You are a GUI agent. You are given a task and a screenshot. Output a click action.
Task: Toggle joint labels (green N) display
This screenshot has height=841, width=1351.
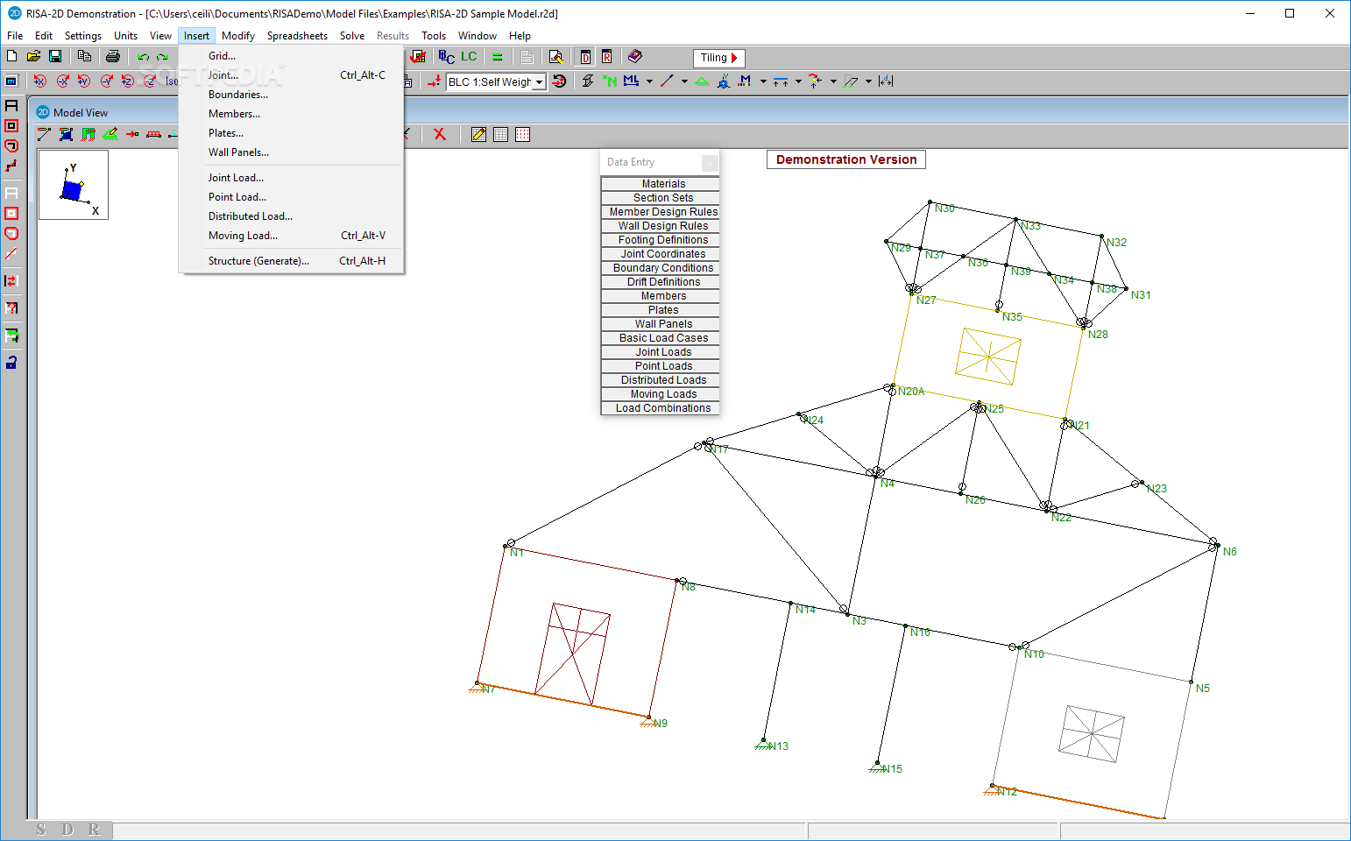pyautogui.click(x=610, y=81)
